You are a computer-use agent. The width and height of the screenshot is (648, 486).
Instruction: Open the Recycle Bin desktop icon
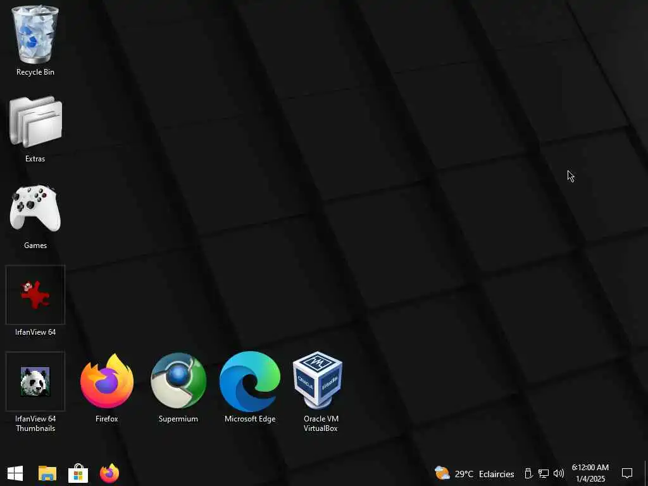(35, 35)
